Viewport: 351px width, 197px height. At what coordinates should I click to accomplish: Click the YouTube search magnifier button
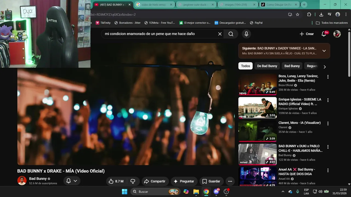tap(231, 34)
